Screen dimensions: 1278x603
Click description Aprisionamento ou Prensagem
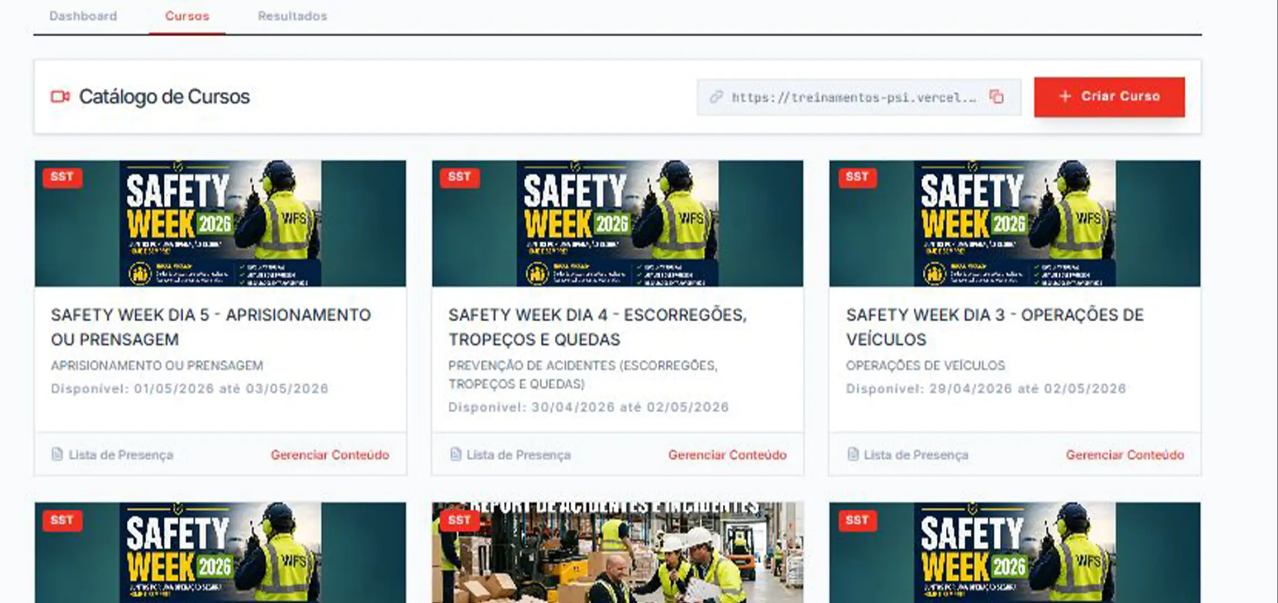[157, 365]
